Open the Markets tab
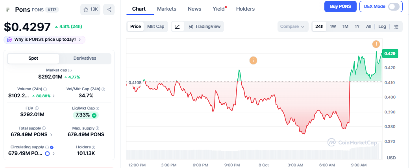This screenshot has height=168, width=409. pos(167,9)
